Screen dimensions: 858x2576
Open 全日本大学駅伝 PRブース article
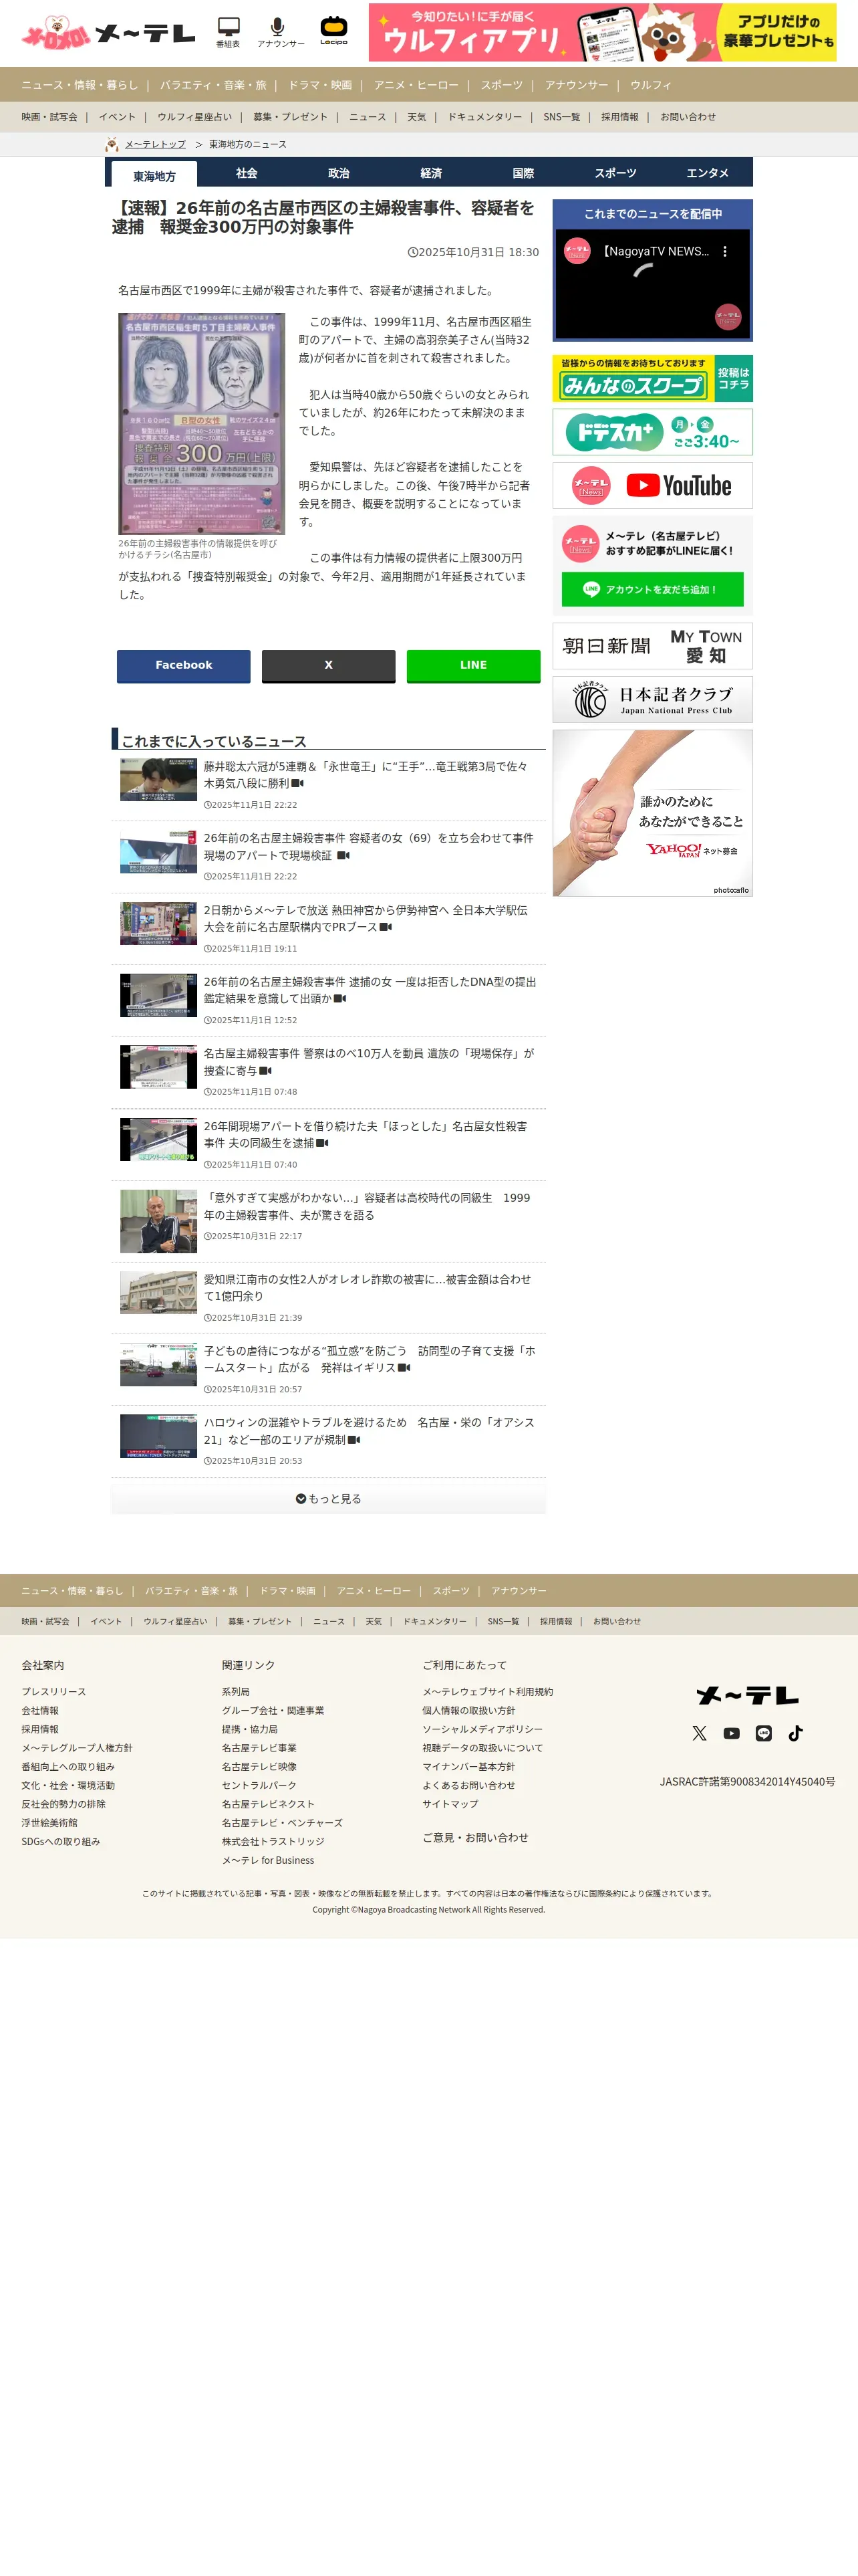click(366, 919)
